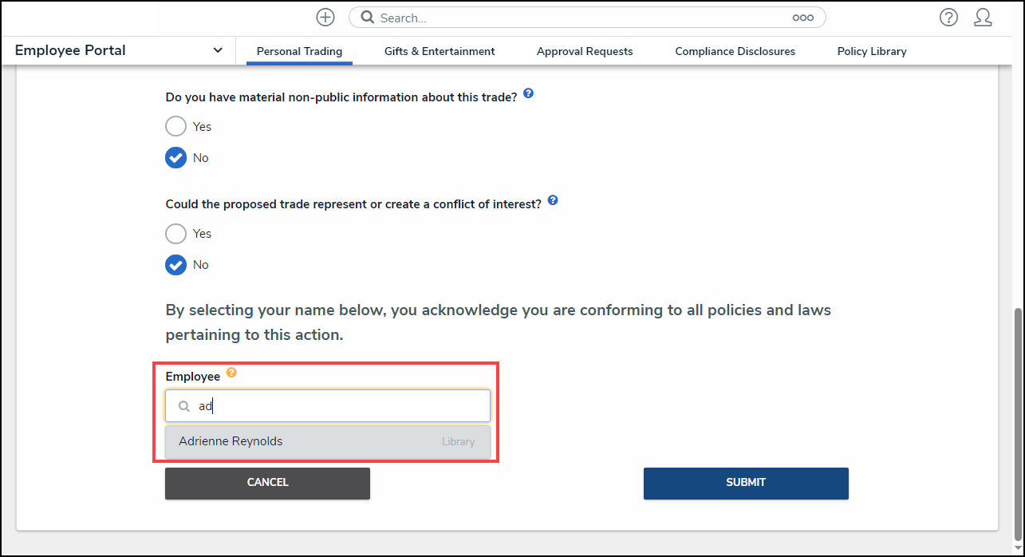
Task: Cancel the trade request form
Action: coord(267,483)
